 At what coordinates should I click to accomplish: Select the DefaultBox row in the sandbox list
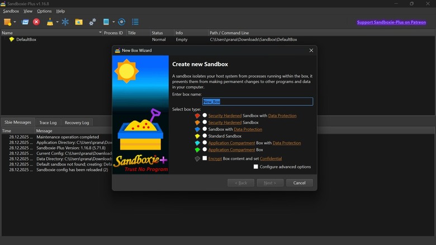pyautogui.click(x=218, y=40)
